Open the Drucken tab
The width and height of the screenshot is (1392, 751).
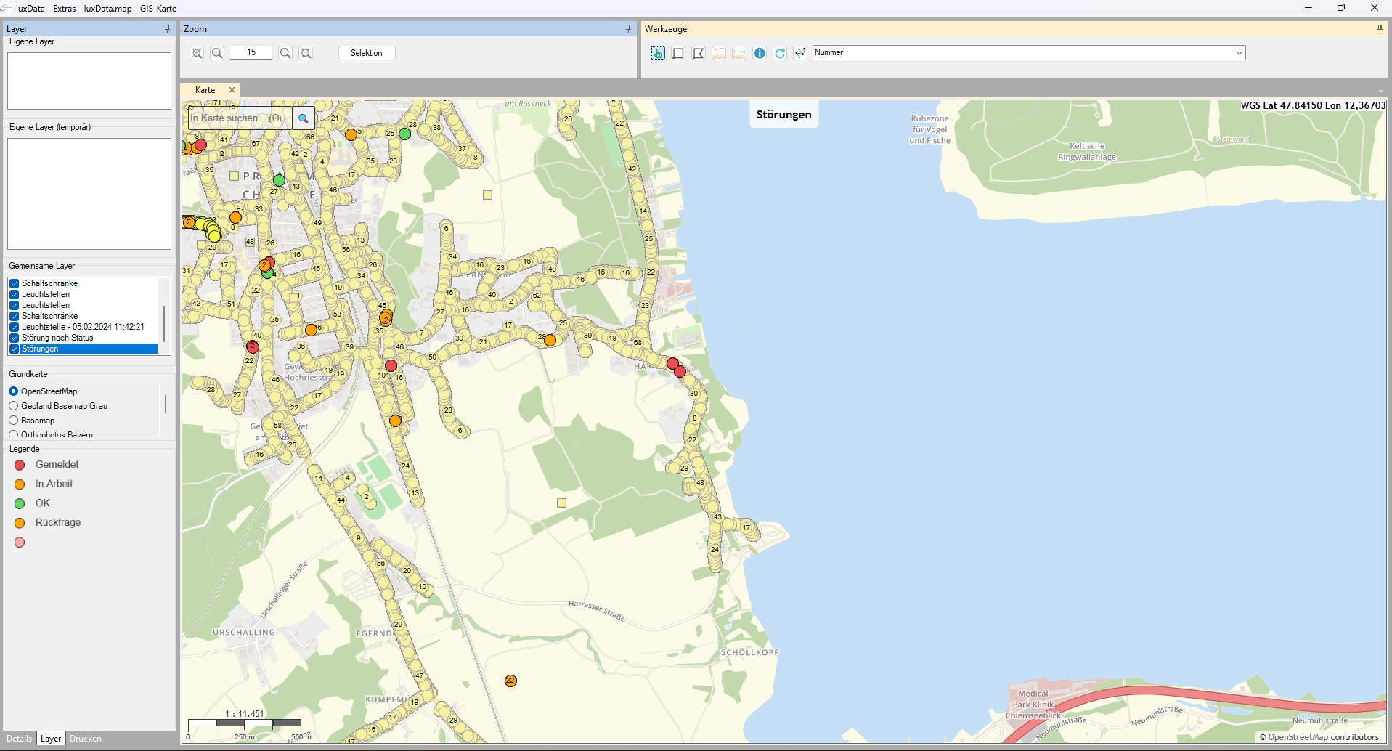86,739
